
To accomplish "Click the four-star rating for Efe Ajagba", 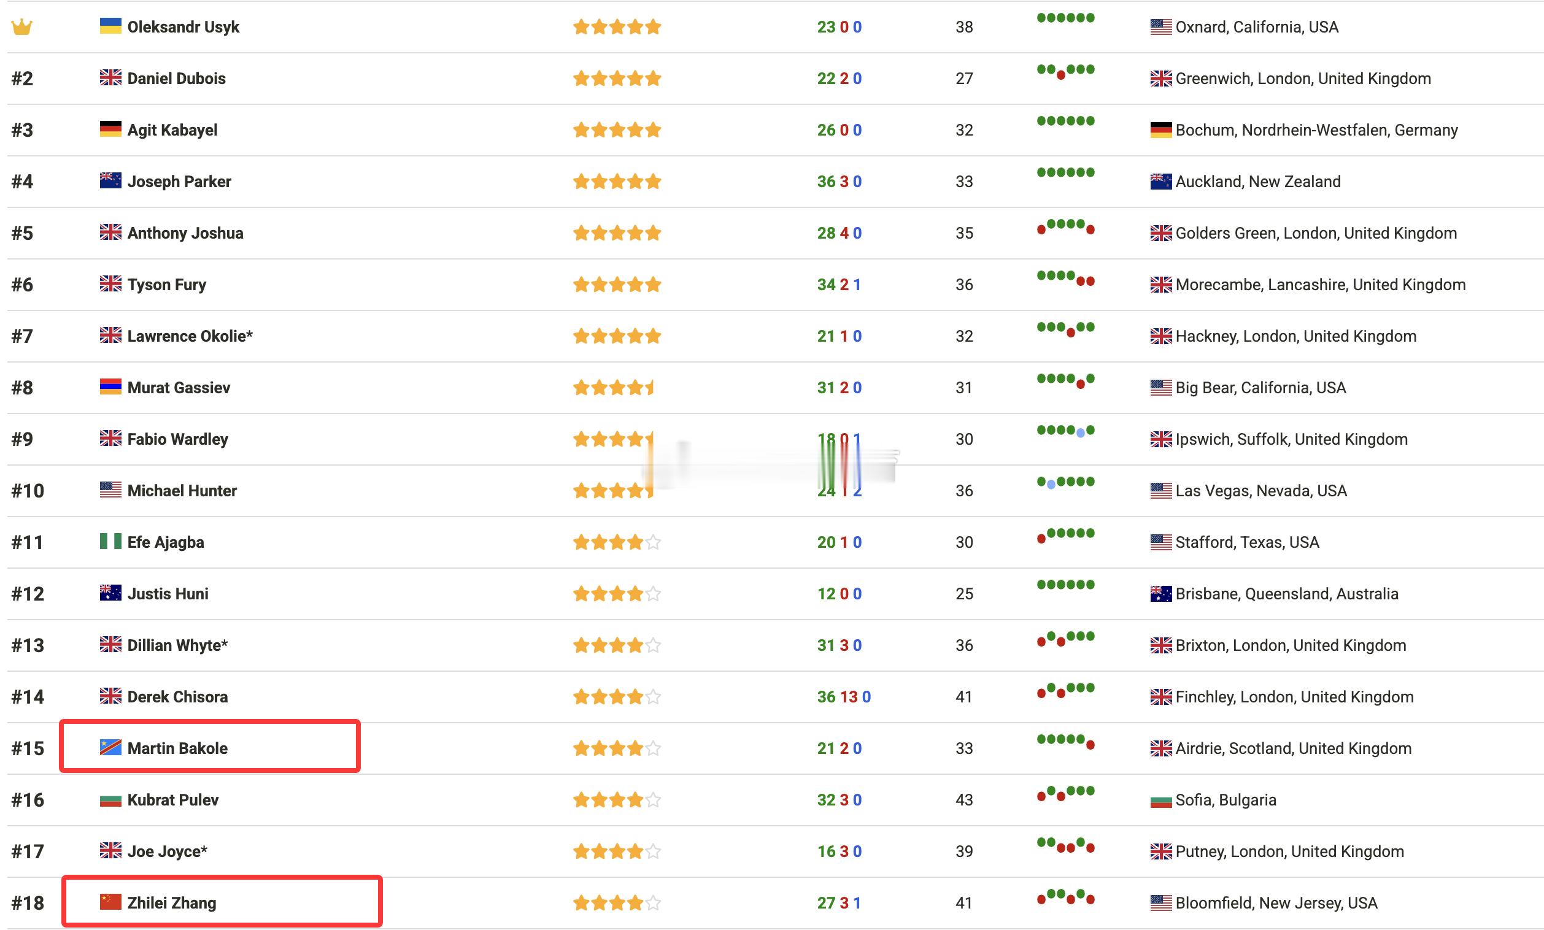I will click(x=617, y=542).
